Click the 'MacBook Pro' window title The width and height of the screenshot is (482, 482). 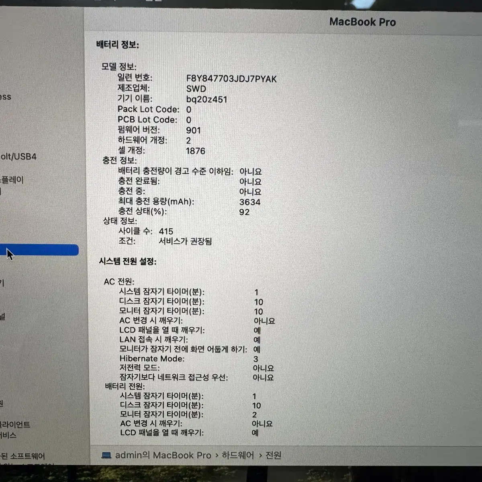click(x=362, y=22)
